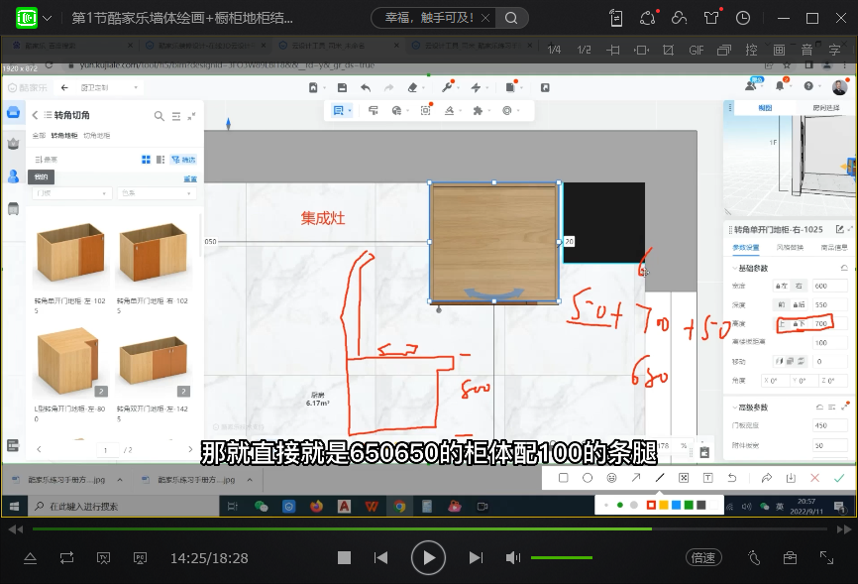Choose the red annotation color swatch
This screenshot has height=584, width=858.
[651, 505]
